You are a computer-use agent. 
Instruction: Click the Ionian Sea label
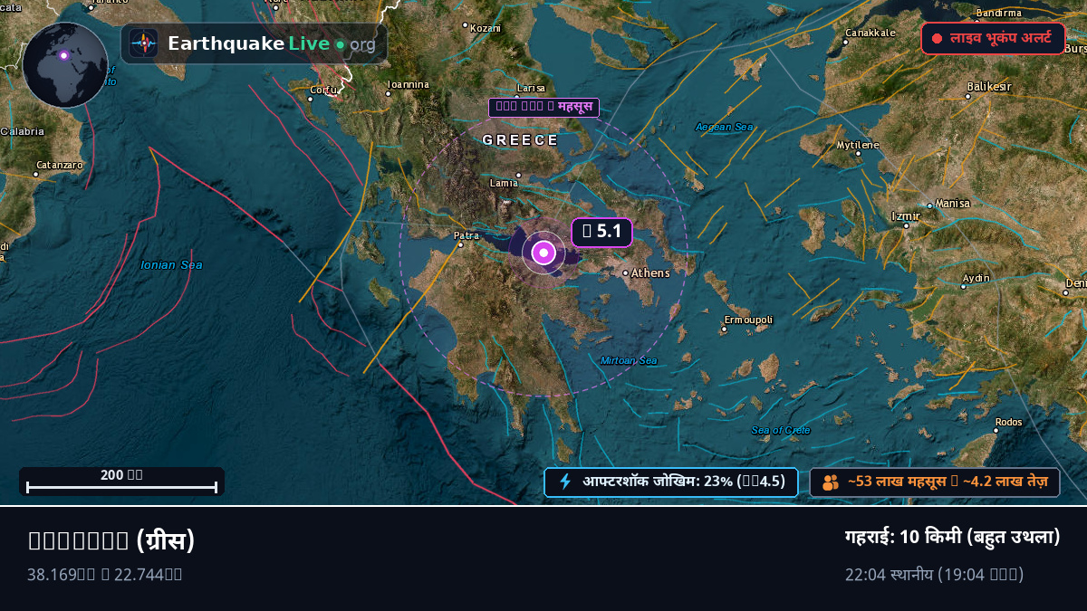pos(171,265)
